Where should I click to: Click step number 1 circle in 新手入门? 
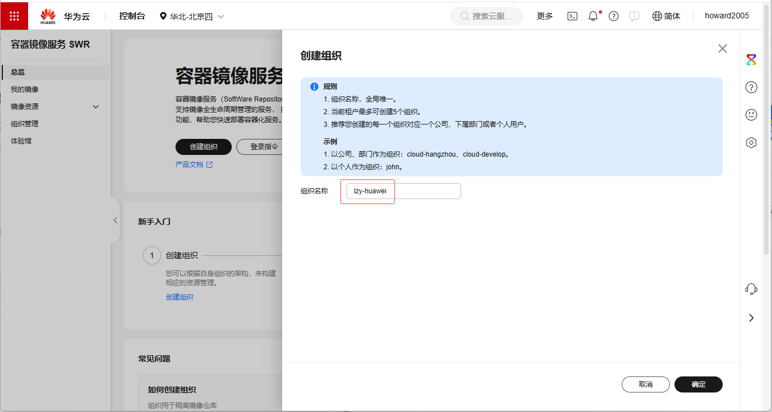pos(152,255)
